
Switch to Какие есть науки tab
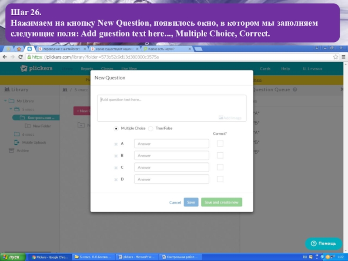[167, 49]
